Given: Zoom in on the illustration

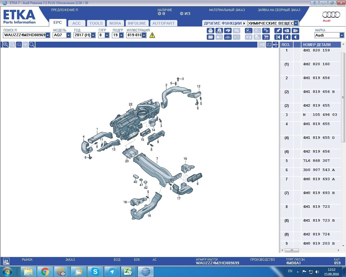Looking at the screenshot, I should 6,45.
